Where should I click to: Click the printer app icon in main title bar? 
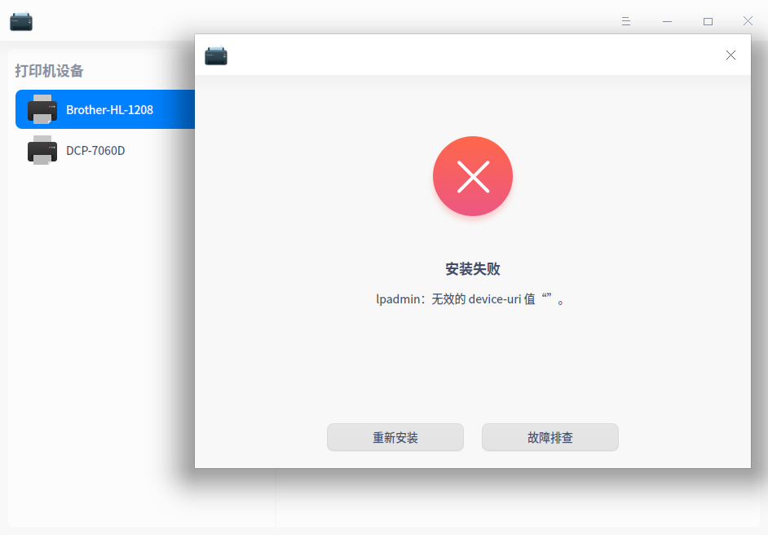coord(21,21)
